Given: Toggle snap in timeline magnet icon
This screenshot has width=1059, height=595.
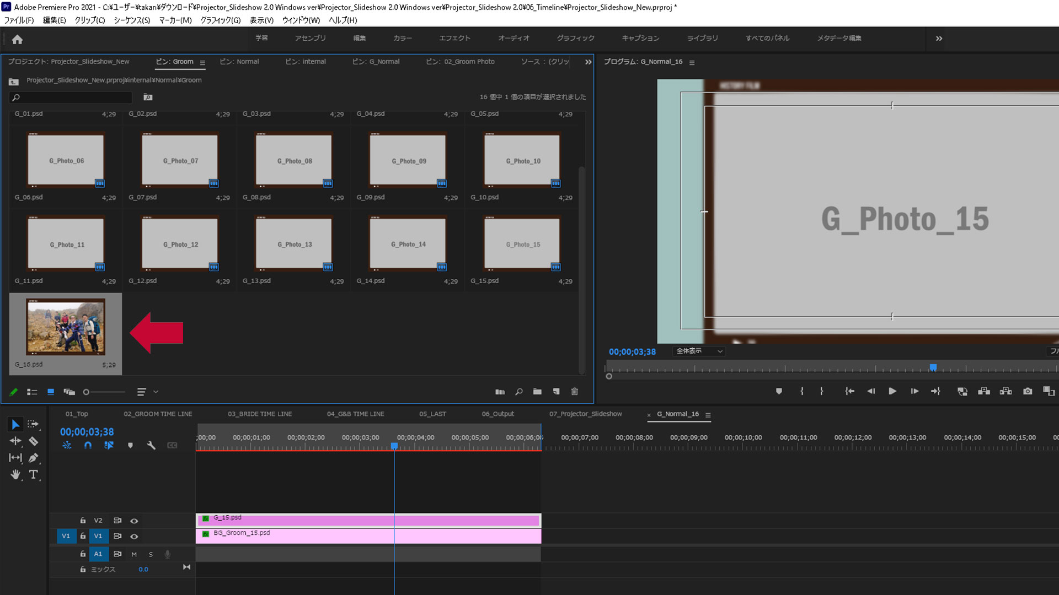Looking at the screenshot, I should pyautogui.click(x=88, y=445).
